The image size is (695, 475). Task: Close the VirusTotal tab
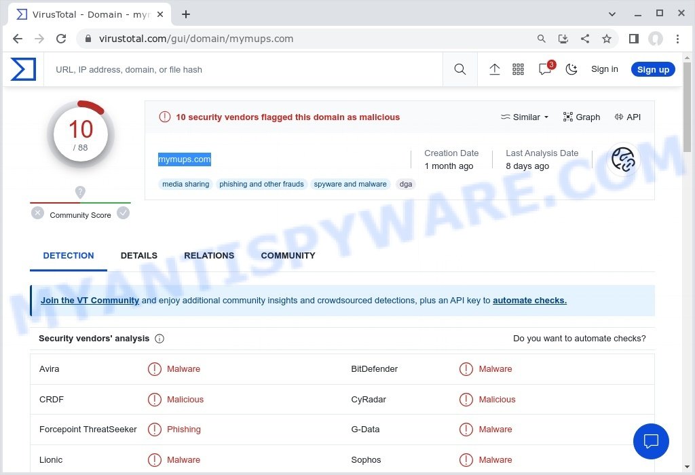[160, 14]
